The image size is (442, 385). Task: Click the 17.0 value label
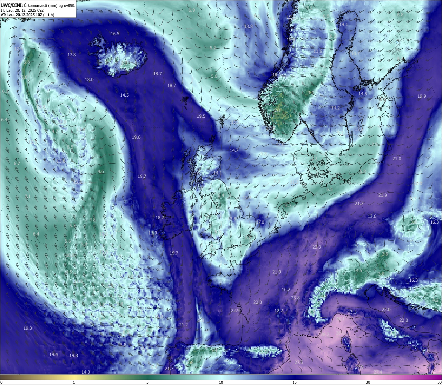[260, 222]
